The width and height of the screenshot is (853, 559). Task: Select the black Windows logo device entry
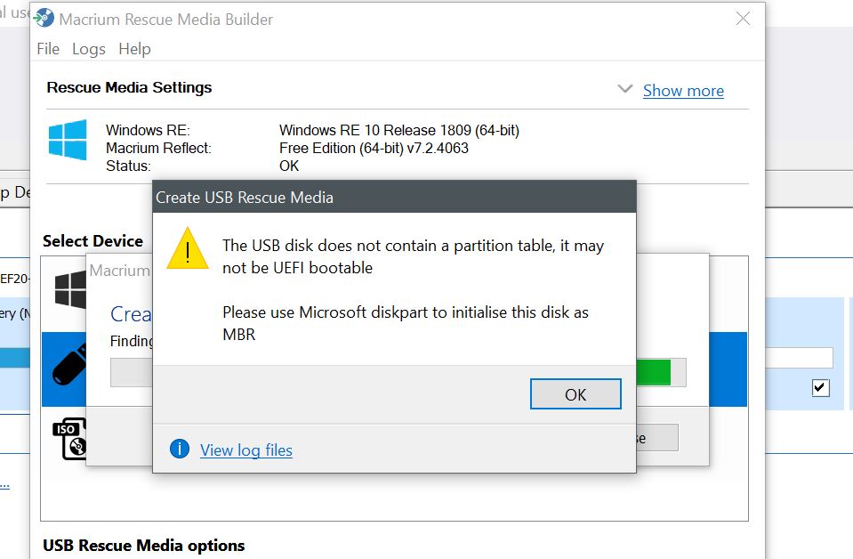pos(70,289)
